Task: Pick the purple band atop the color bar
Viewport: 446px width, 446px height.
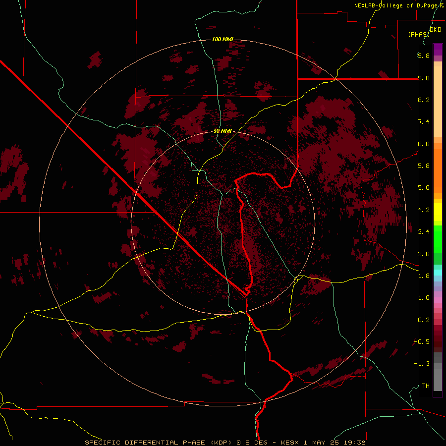Action: [438, 50]
